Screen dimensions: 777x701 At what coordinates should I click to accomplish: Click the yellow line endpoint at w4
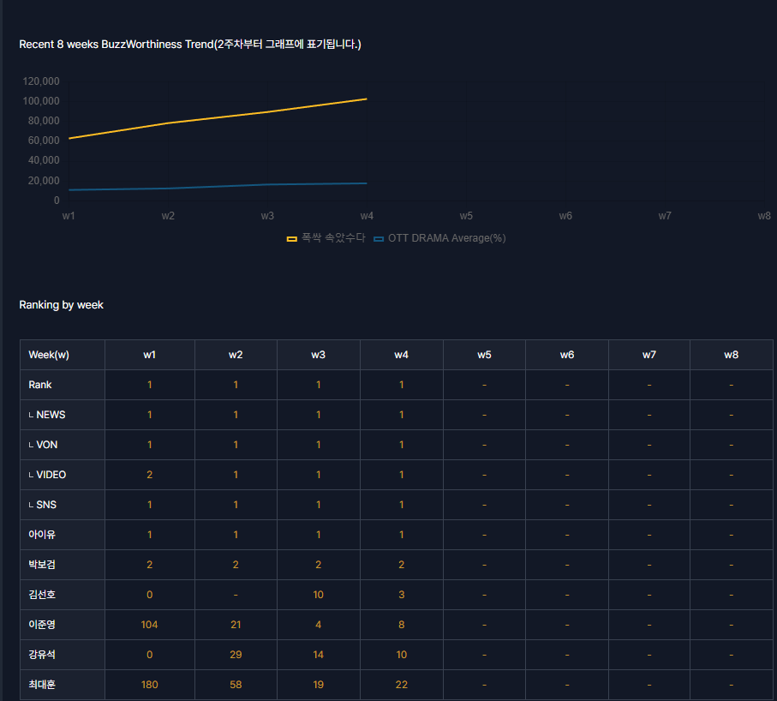click(367, 99)
